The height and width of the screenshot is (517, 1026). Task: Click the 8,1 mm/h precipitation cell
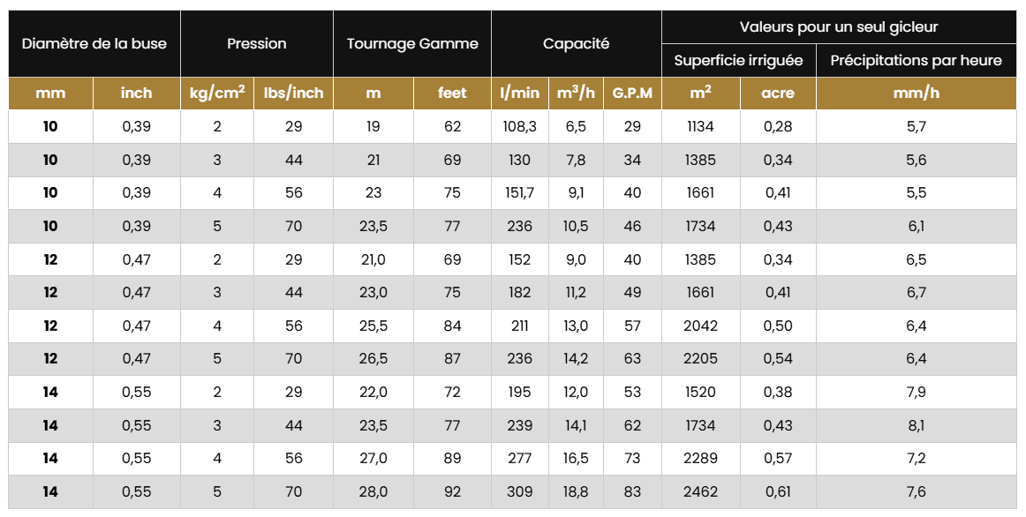tap(916, 425)
